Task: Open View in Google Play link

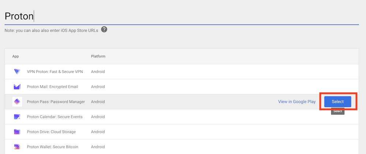Action: point(297,102)
